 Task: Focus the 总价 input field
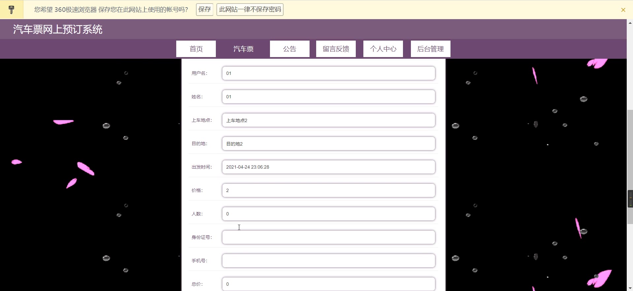tap(329, 284)
